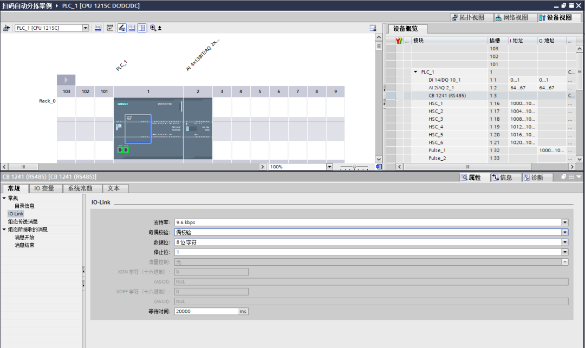The image size is (585, 348).
Task: Toggle the side panel layout toolbar icon
Action: tap(142, 28)
